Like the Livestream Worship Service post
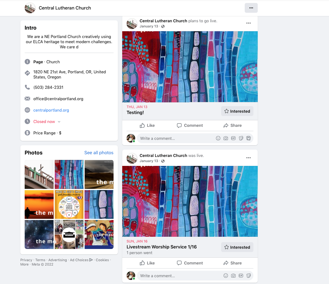The image size is (329, 284). coord(147,263)
